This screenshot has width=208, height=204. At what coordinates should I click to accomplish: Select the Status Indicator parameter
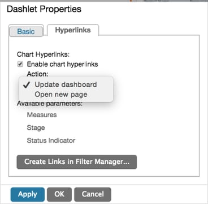(51, 141)
